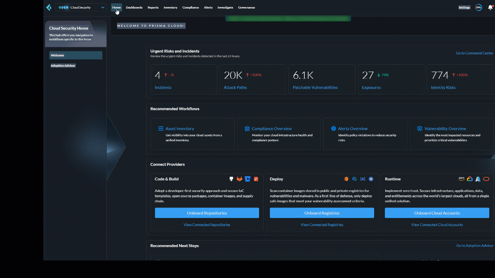Click the 53% progress circle icon
The height and width of the screenshot is (278, 495).
[x=478, y=7]
